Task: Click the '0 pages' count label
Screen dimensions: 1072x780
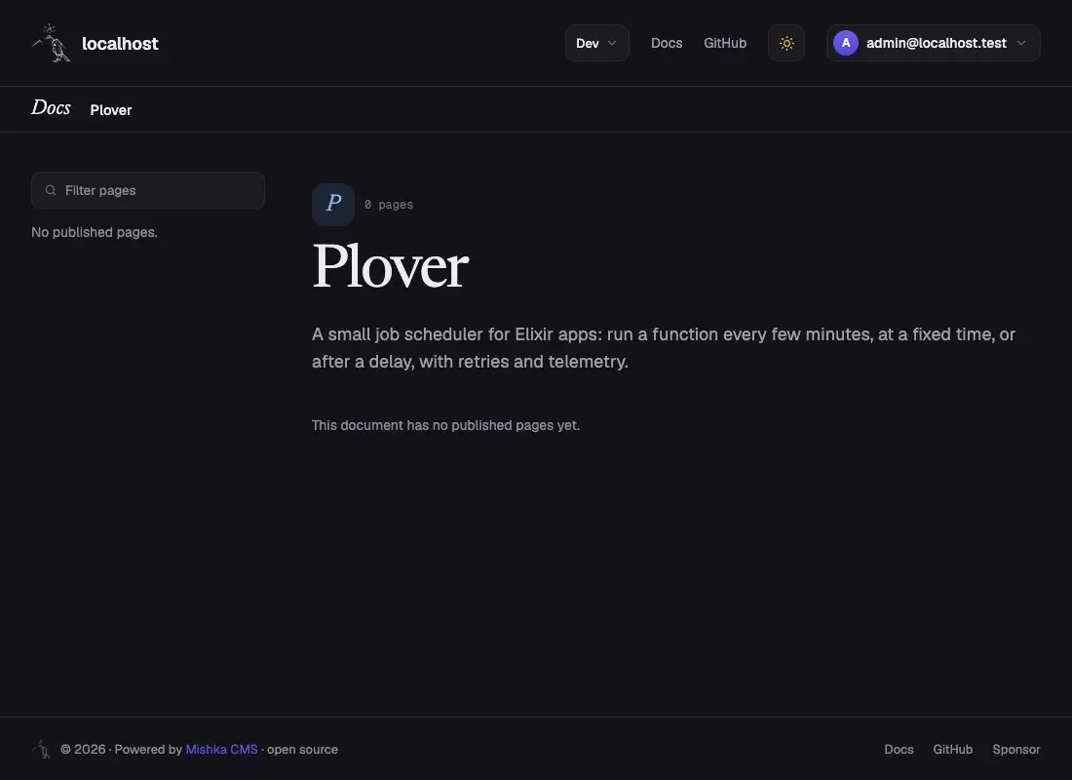Action: click(x=388, y=205)
